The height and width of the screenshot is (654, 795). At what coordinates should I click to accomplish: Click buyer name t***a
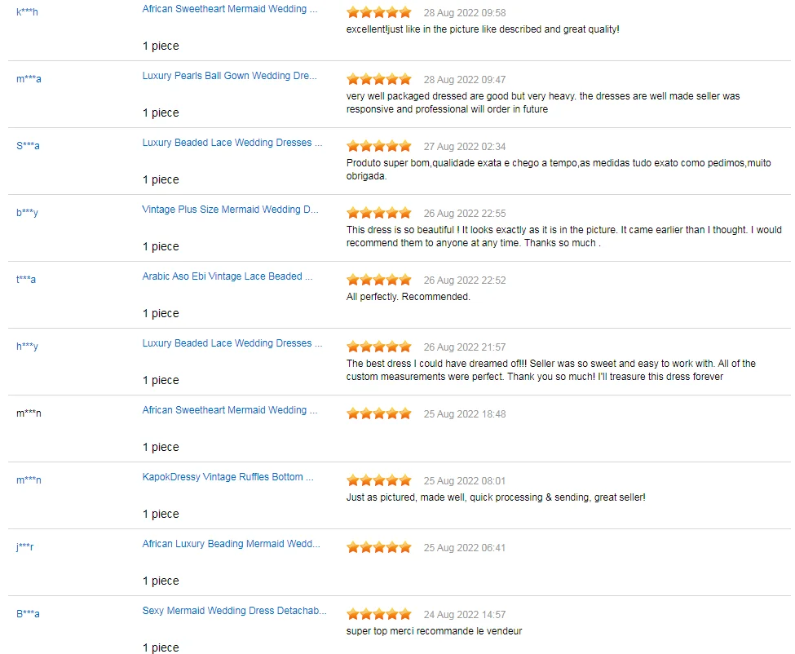point(26,280)
